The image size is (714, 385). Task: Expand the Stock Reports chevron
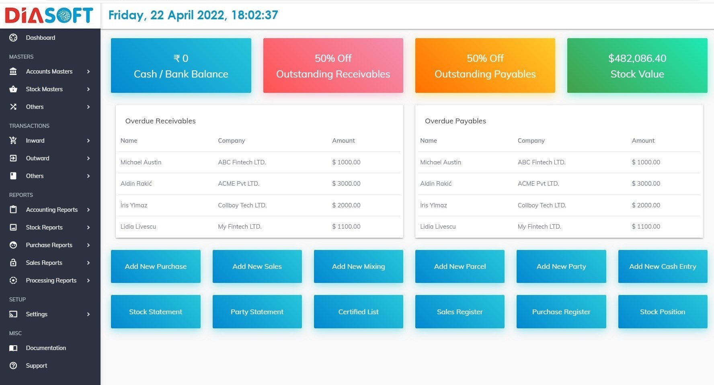pyautogui.click(x=88, y=227)
